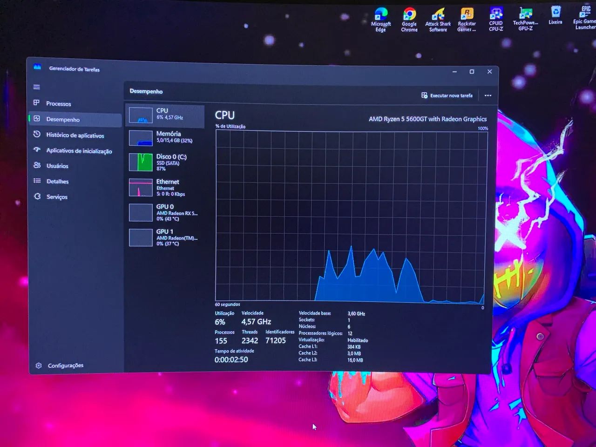This screenshot has width=596, height=447.
Task: Click the 71205 Identificadores count
Action: pos(276,341)
